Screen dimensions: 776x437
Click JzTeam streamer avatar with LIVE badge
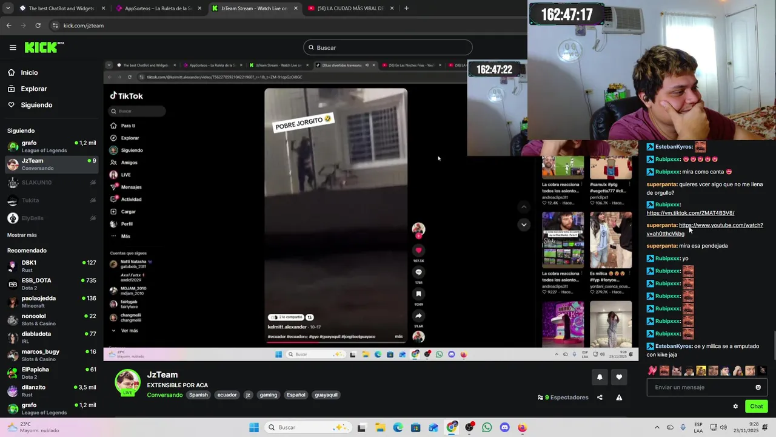click(x=128, y=382)
